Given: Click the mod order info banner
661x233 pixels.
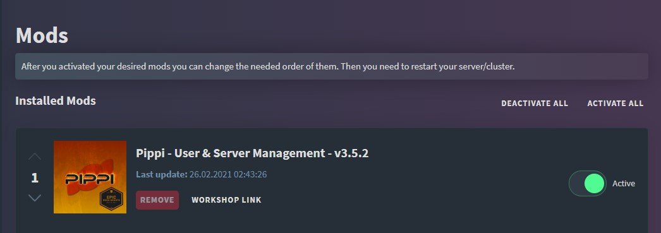Looking at the screenshot, I should tap(332, 66).
